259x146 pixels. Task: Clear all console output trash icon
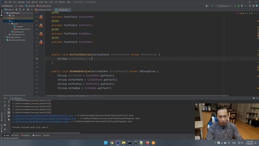coord(9,120)
